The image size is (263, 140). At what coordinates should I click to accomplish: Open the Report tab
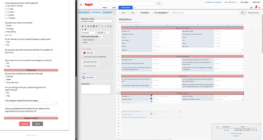coord(105,8)
